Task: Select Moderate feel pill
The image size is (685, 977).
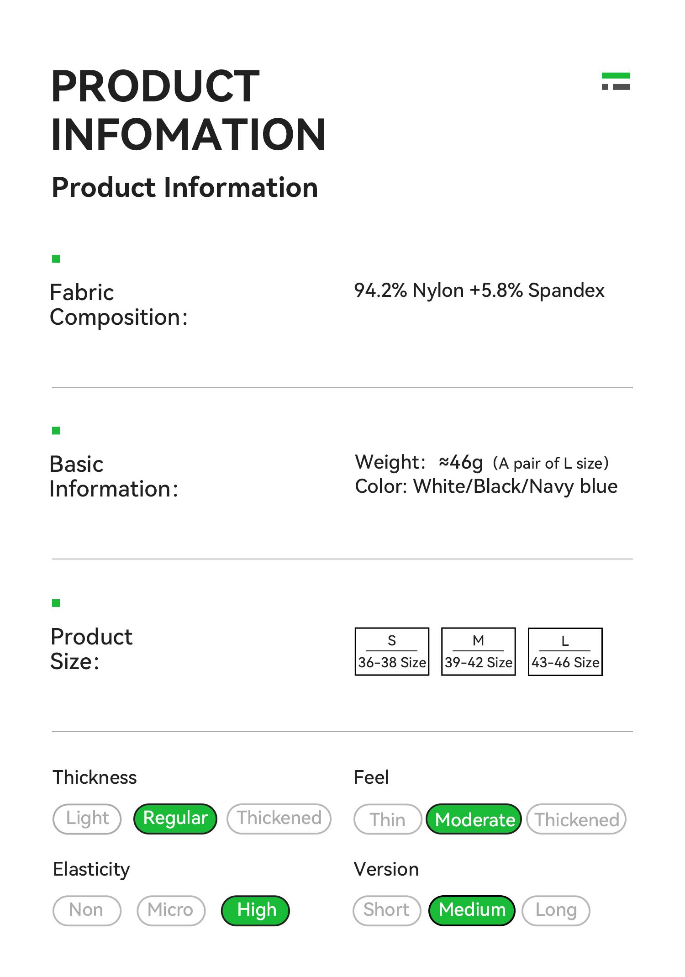Action: (x=474, y=820)
